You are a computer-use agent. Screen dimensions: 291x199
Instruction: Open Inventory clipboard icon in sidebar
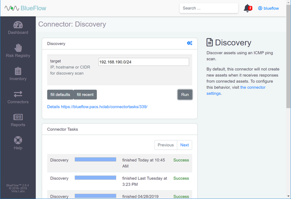[x=18, y=71]
